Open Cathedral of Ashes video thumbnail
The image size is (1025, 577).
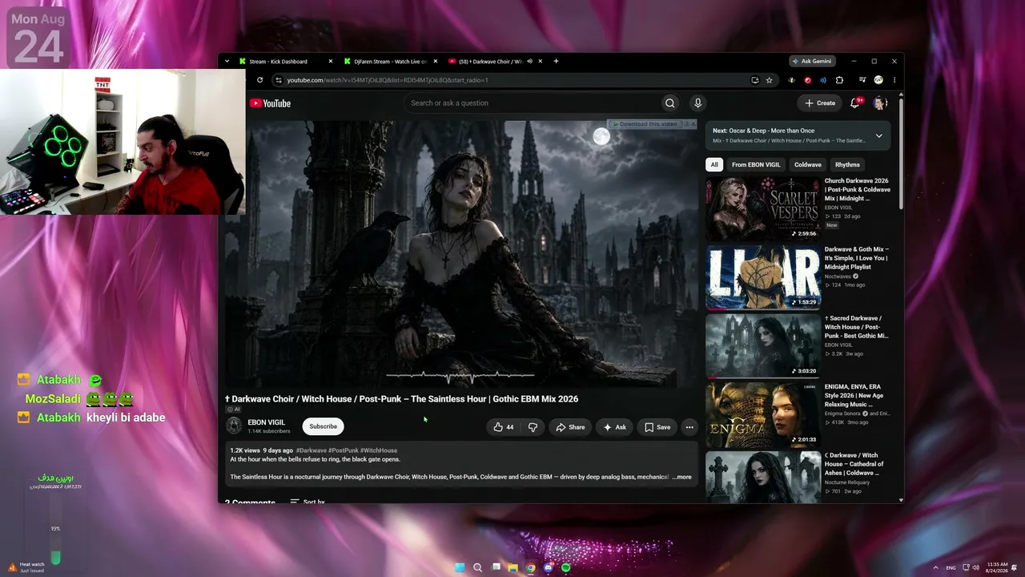(763, 478)
